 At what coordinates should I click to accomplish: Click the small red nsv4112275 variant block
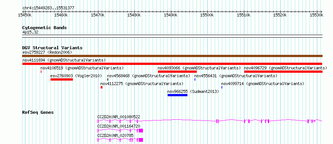[101, 87]
